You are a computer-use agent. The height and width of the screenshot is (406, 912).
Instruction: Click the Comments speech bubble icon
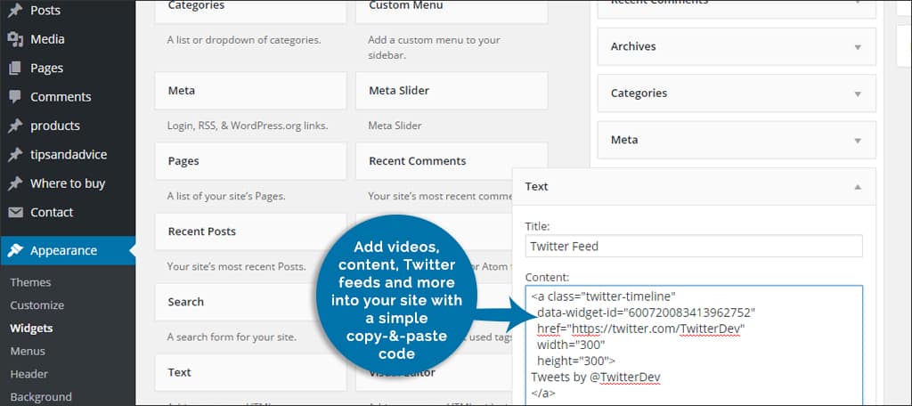point(15,97)
